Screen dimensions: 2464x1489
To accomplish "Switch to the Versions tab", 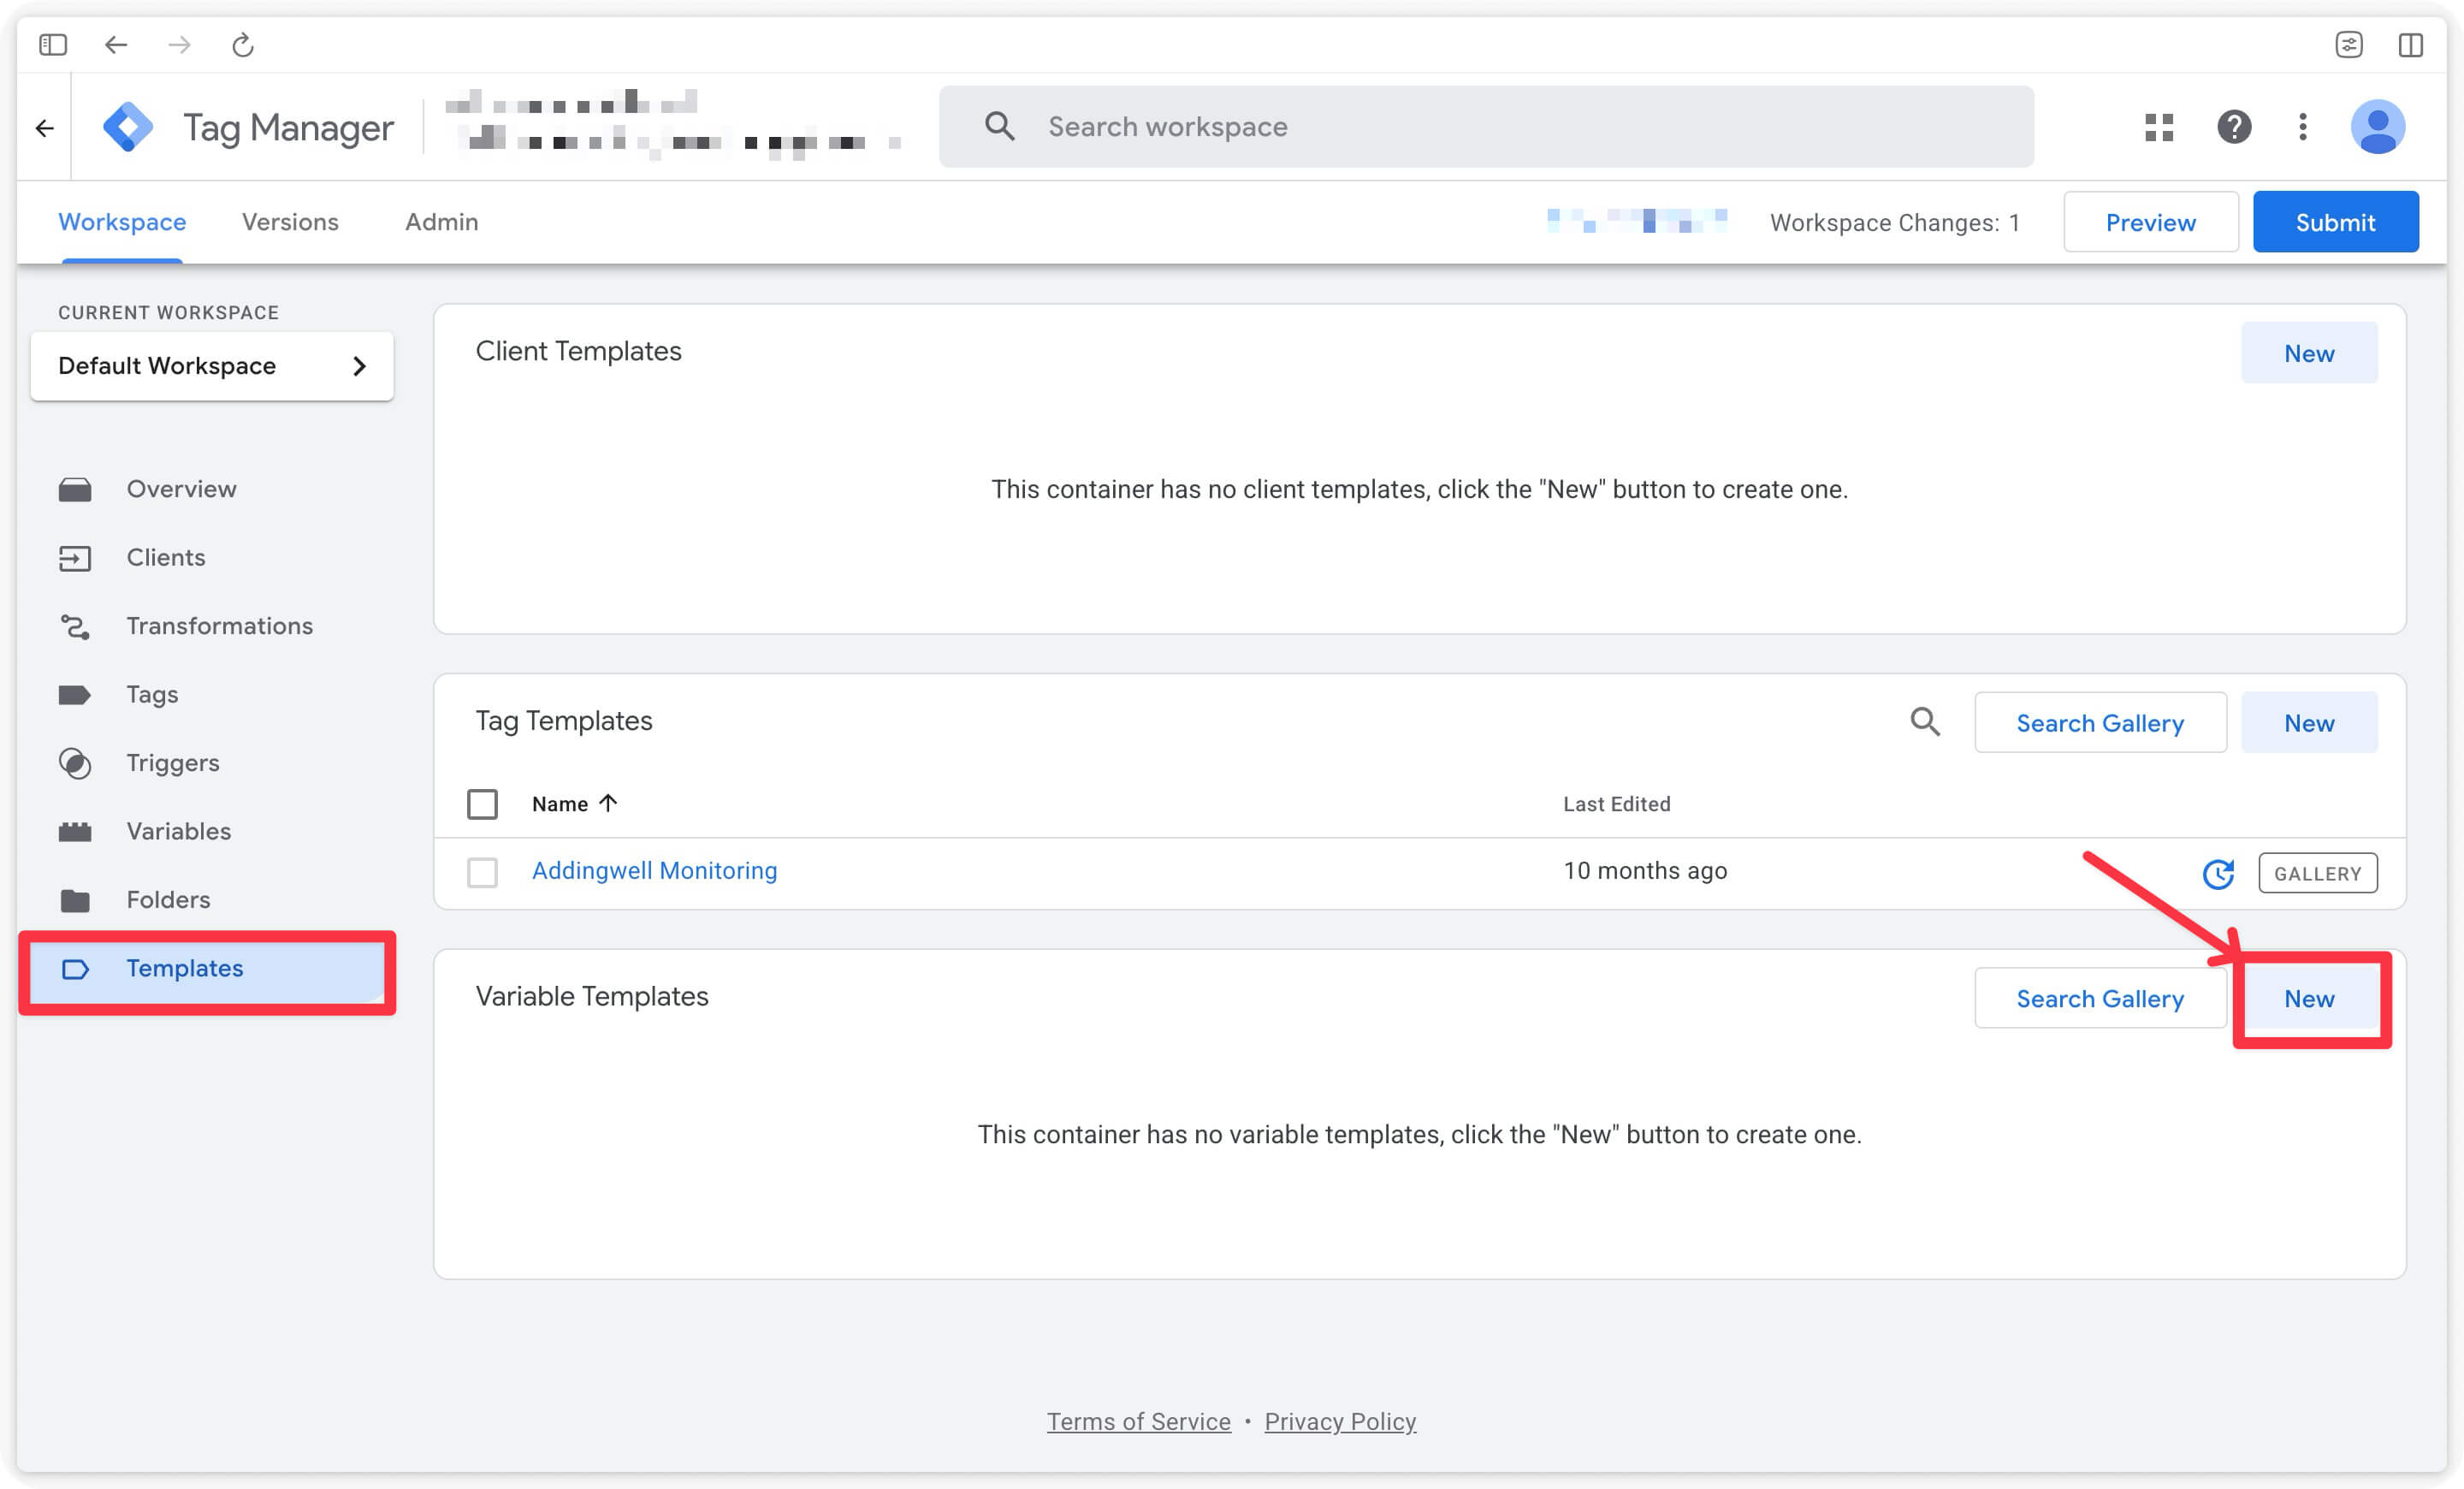I will point(290,222).
